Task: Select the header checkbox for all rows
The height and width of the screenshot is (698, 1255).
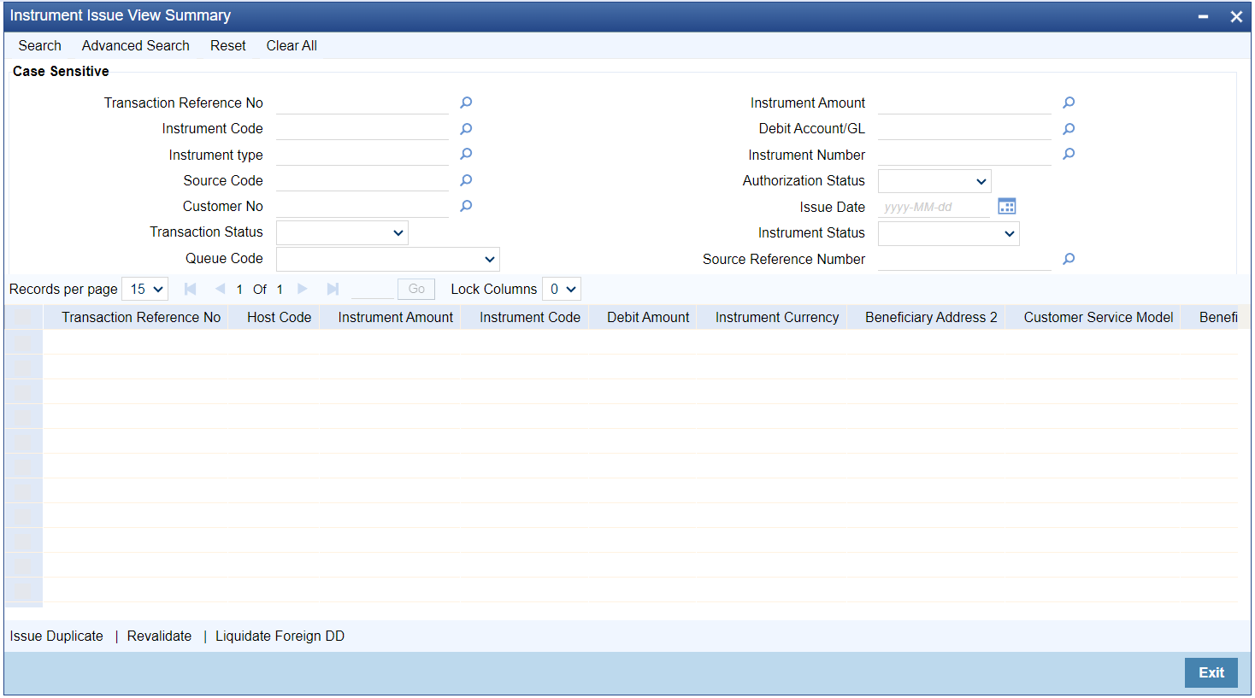Action: [x=23, y=317]
